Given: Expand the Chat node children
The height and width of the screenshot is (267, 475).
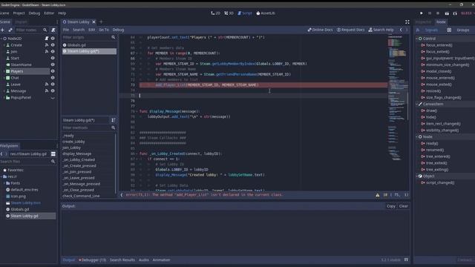Looking at the screenshot, I should [x=4, y=78].
